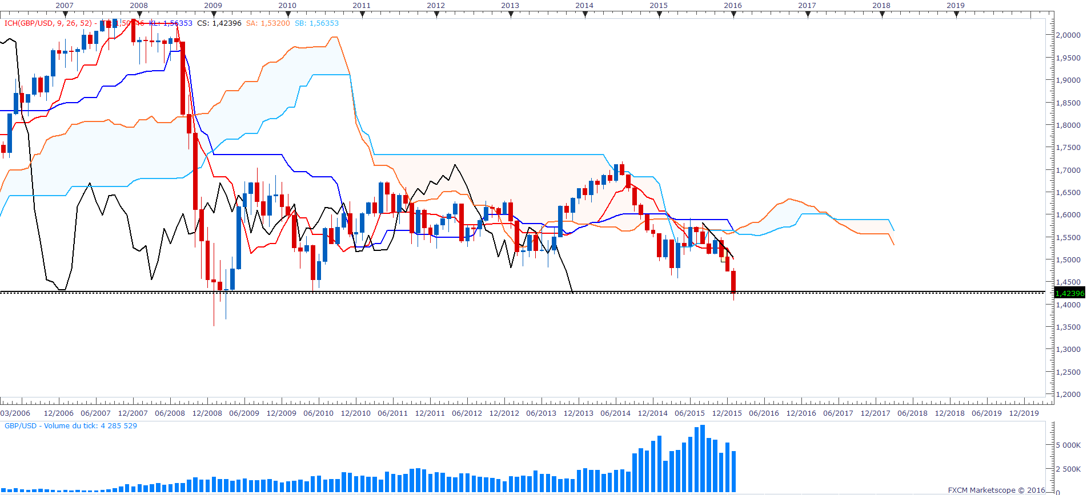Click the 2018 year marker on top axis
The width and height of the screenshot is (1087, 495).
(x=881, y=5)
